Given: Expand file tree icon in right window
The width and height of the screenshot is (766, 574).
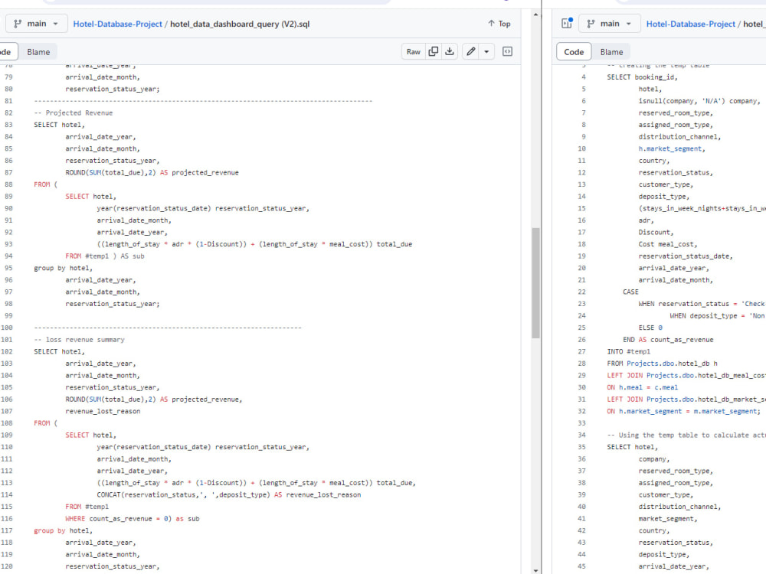Looking at the screenshot, I should coord(566,24).
